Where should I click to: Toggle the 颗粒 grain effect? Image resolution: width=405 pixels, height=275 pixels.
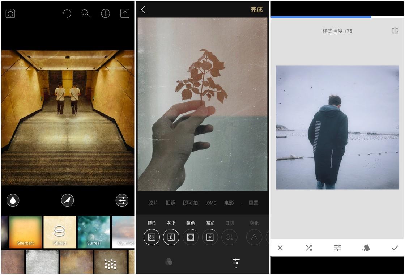152,237
